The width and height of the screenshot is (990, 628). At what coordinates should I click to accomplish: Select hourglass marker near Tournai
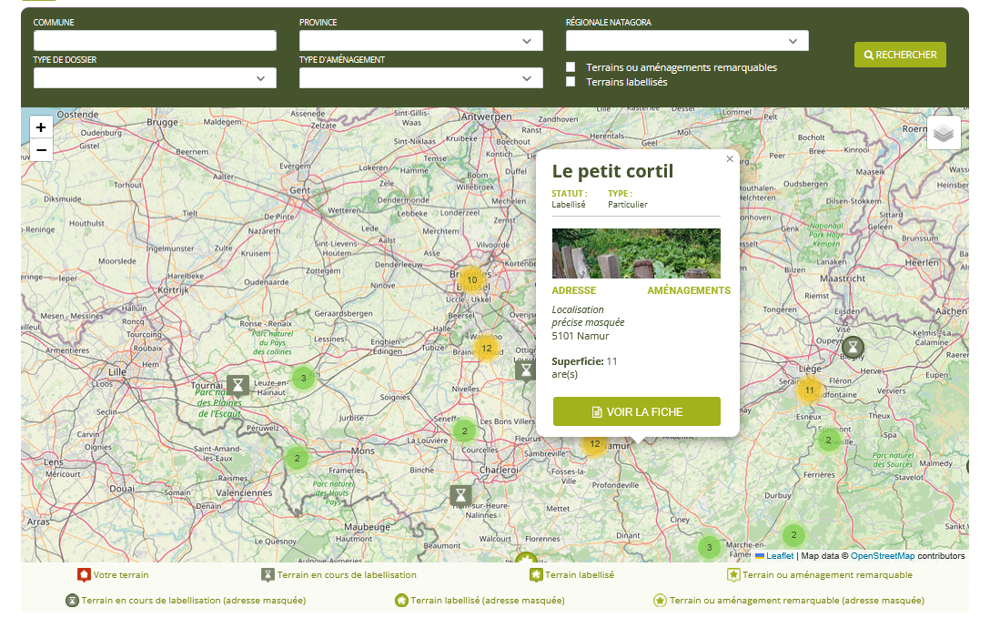click(x=237, y=384)
